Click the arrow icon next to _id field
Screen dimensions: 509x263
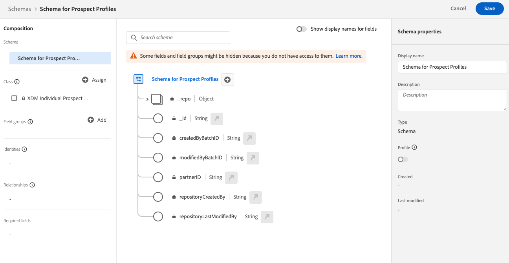pos(217,119)
